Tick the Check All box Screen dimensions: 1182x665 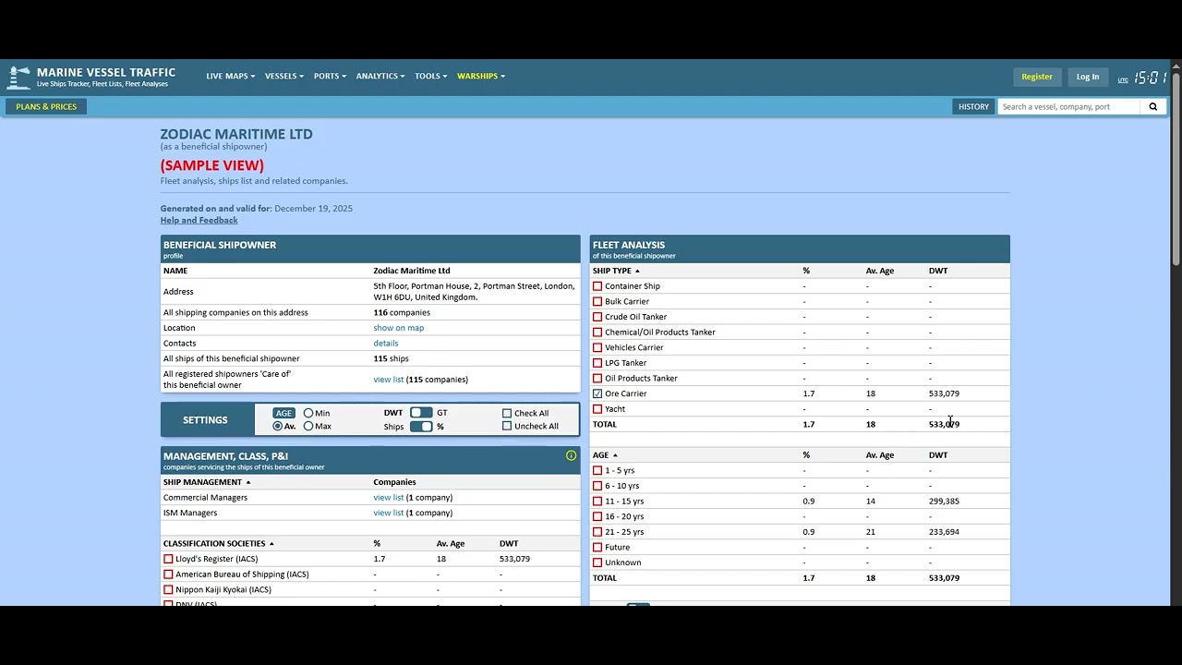(507, 414)
